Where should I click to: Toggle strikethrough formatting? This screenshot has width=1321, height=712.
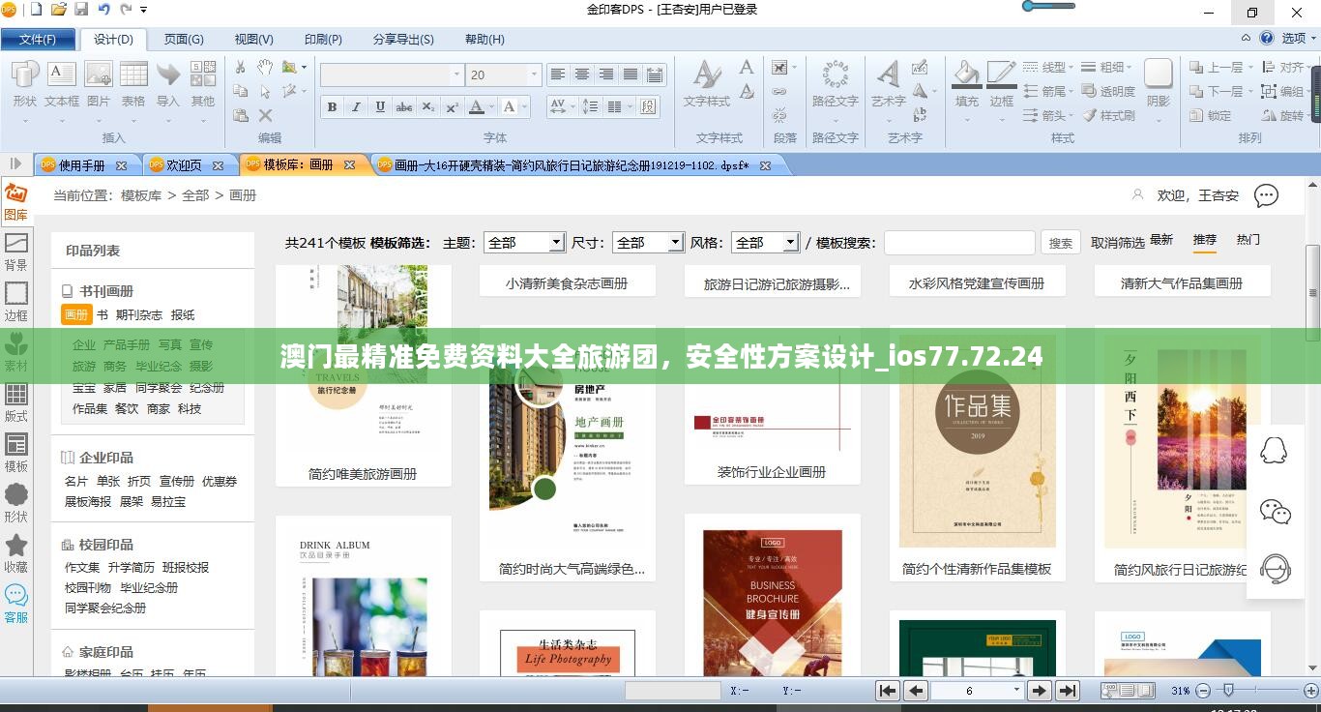coord(404,107)
